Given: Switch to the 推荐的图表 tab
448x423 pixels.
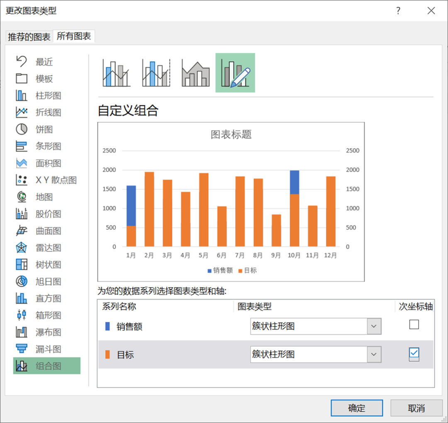Looking at the screenshot, I should click(x=29, y=37).
